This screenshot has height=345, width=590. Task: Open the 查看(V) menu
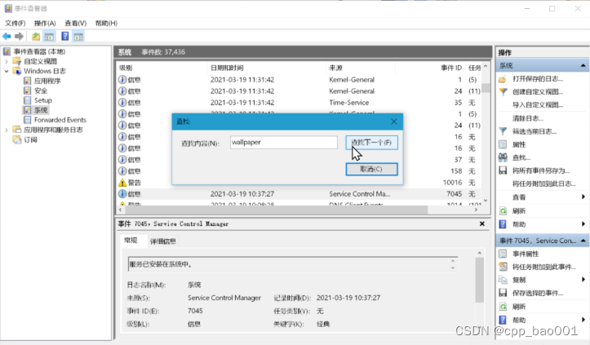pos(75,24)
